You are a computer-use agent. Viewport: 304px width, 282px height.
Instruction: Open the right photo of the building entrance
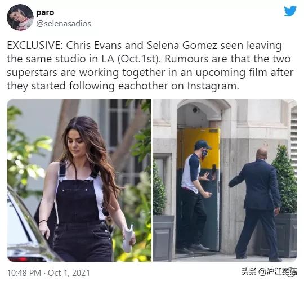[x=225, y=180]
